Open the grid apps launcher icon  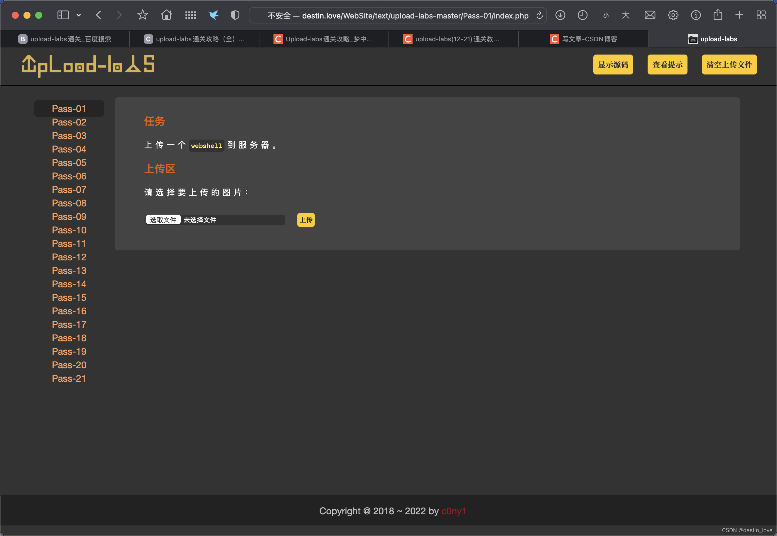(190, 15)
